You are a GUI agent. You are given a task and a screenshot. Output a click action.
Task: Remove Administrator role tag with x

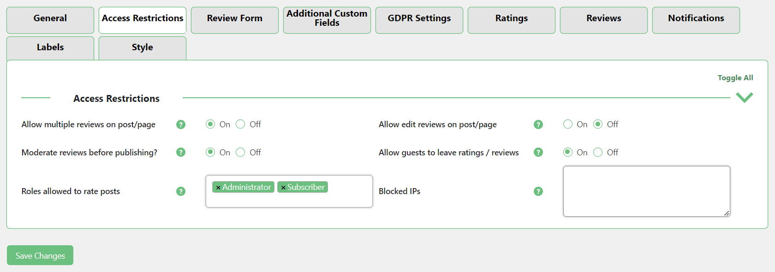coord(218,188)
